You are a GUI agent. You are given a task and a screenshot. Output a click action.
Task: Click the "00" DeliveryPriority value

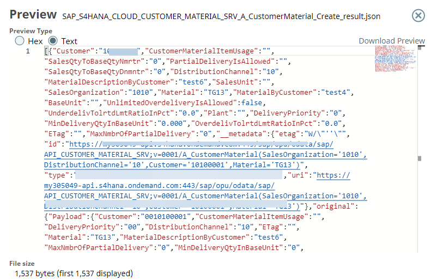tap(132, 227)
